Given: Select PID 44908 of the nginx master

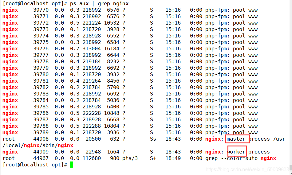Looking at the screenshot, I should 41,139.
